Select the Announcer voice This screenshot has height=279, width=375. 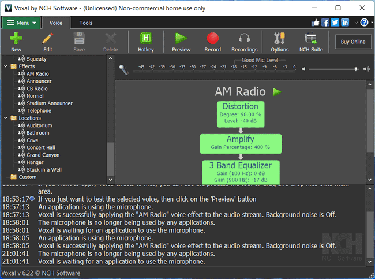39,81
